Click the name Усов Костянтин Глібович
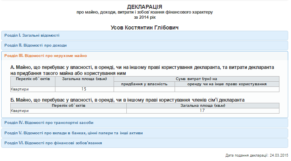Screen dimensions: 291x161 tap(145, 27)
